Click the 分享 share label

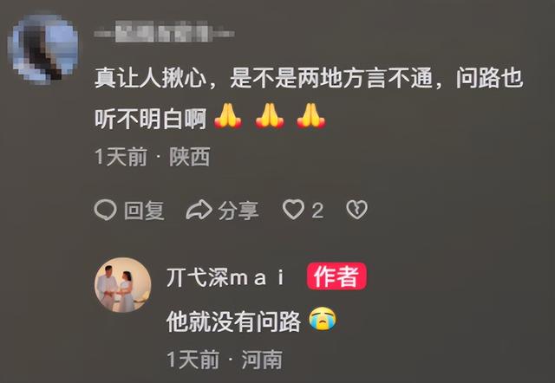(238, 211)
